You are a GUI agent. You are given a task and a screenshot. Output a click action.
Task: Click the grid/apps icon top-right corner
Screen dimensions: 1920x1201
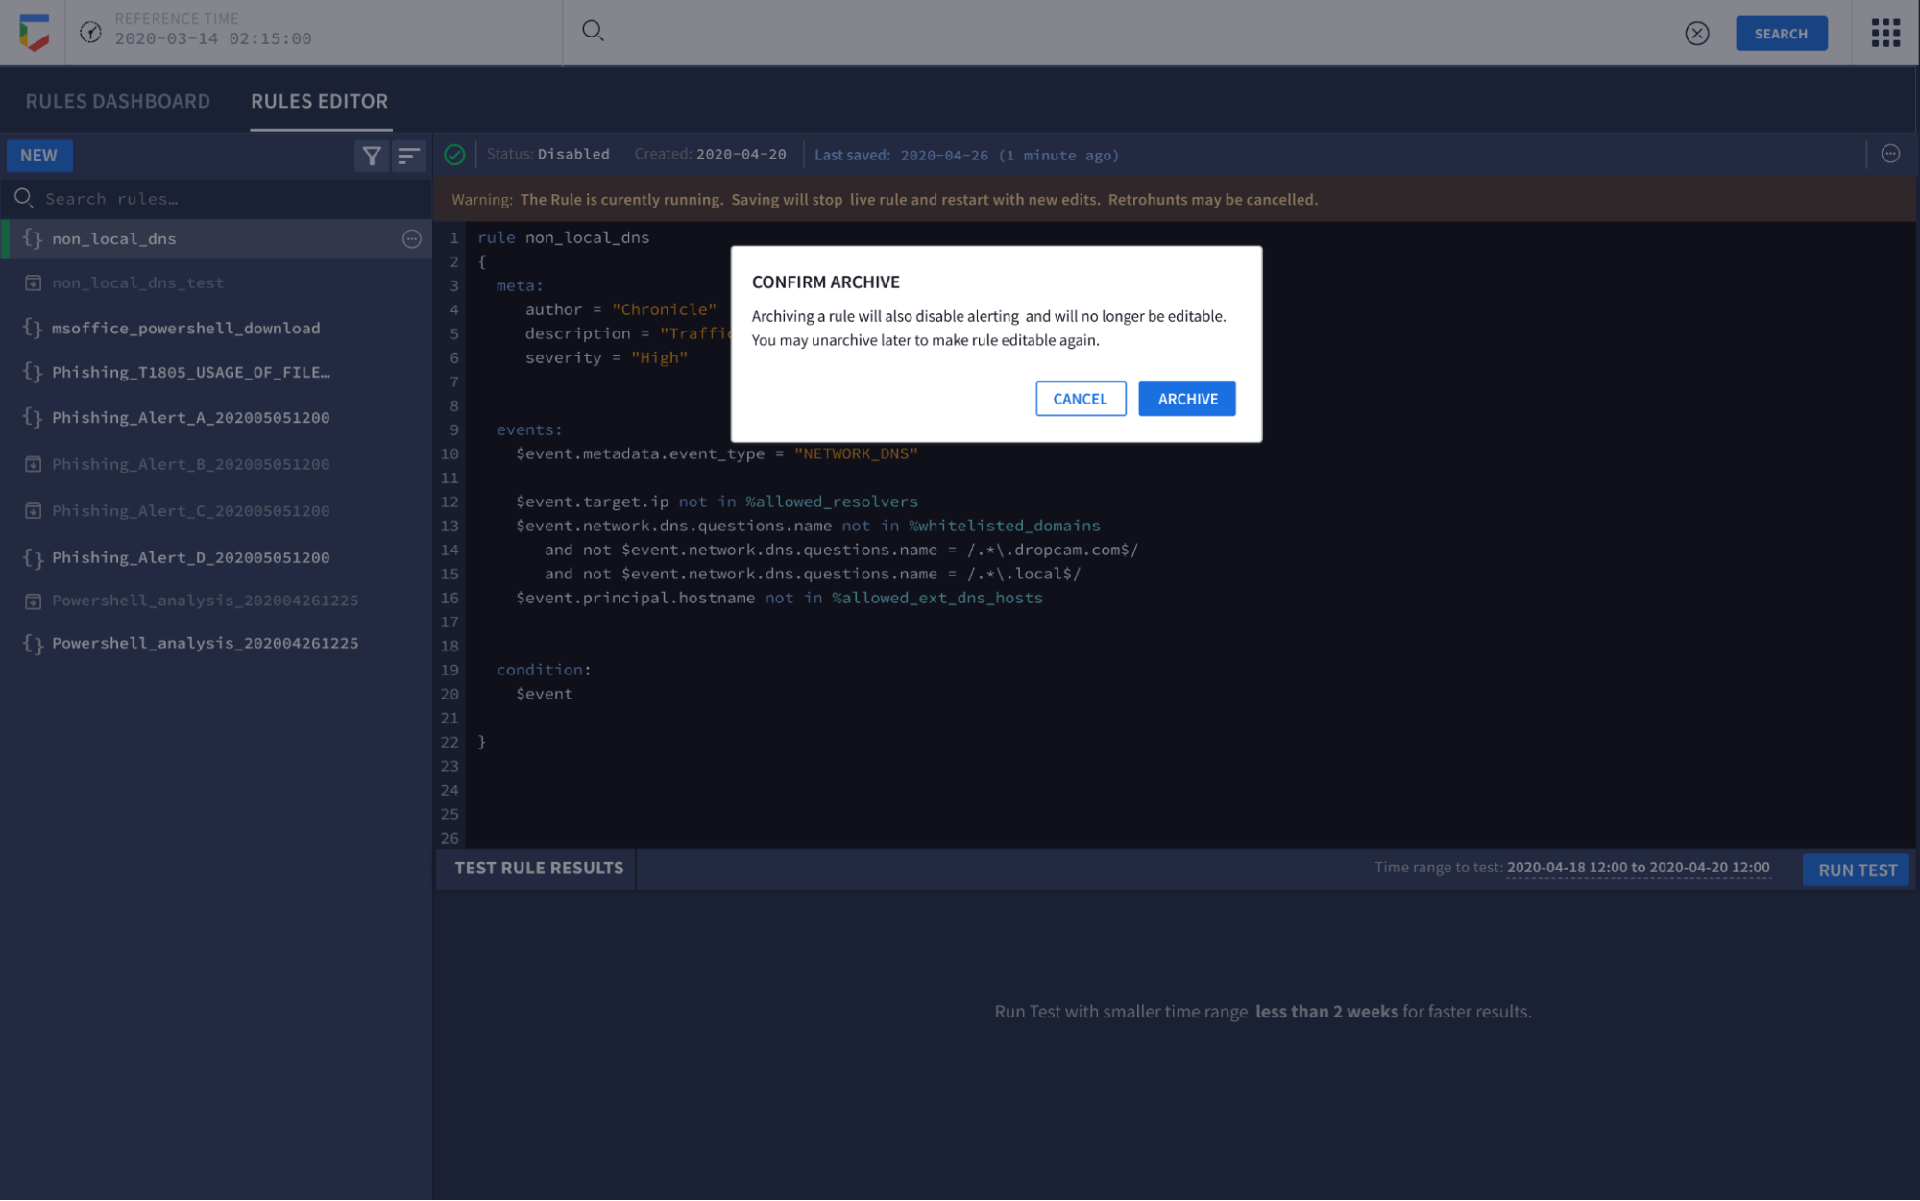pos(1885,34)
